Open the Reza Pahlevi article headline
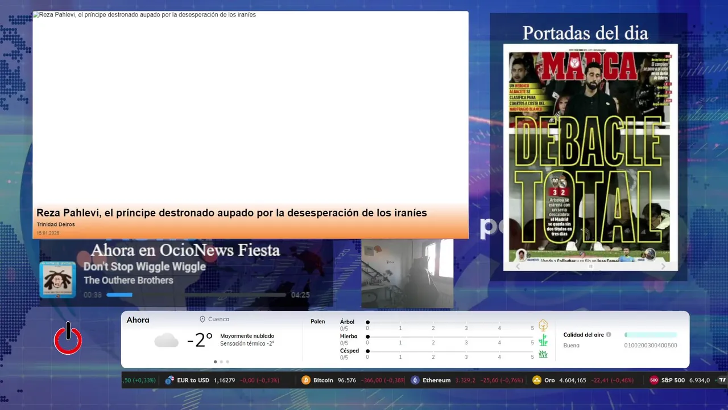The height and width of the screenshot is (410, 728). point(231,213)
